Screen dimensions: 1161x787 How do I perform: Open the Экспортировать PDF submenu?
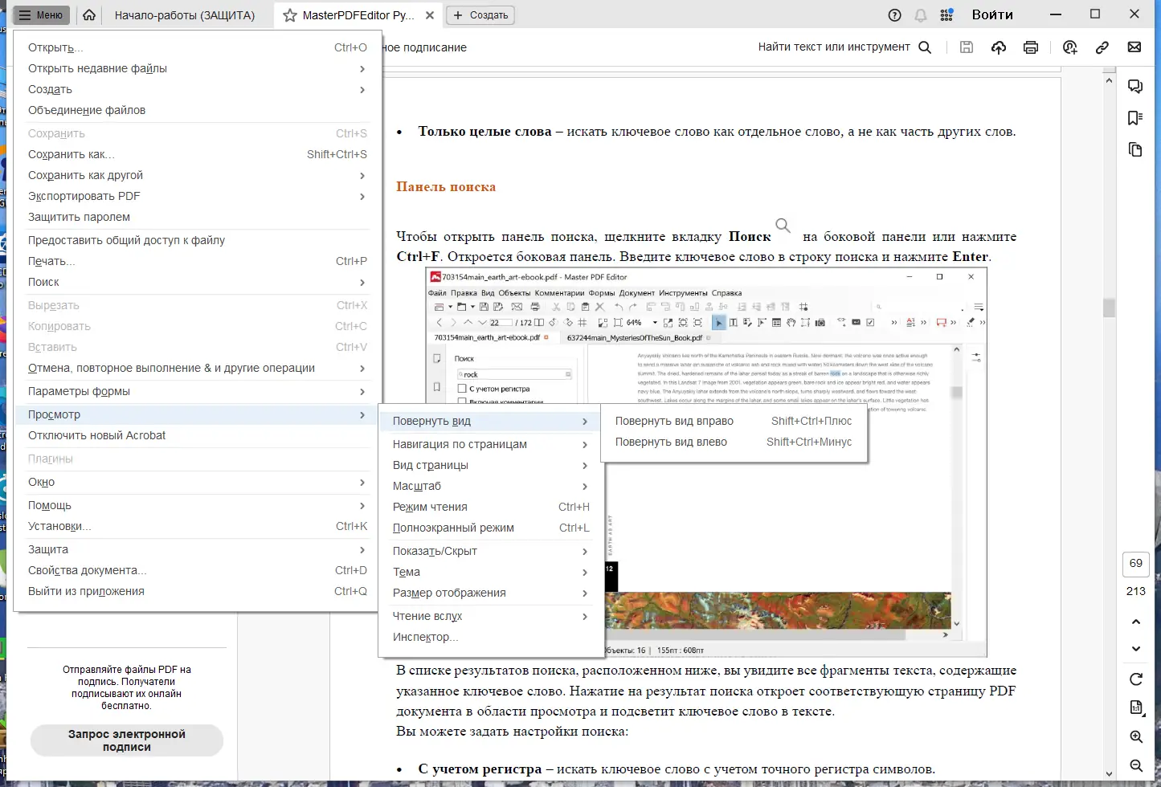84,196
